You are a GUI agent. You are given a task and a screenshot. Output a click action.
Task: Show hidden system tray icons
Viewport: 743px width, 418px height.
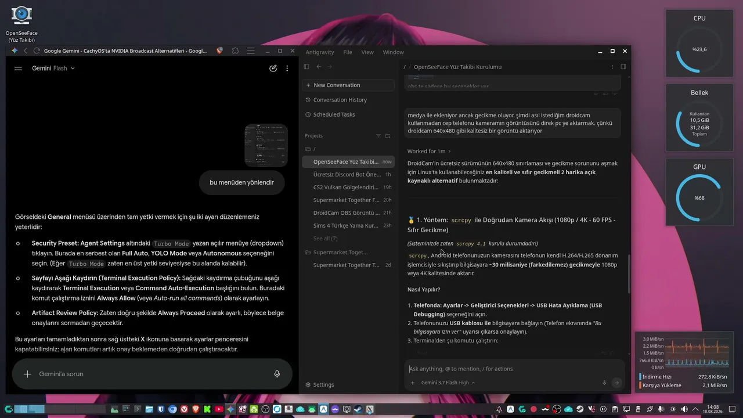pos(696,409)
